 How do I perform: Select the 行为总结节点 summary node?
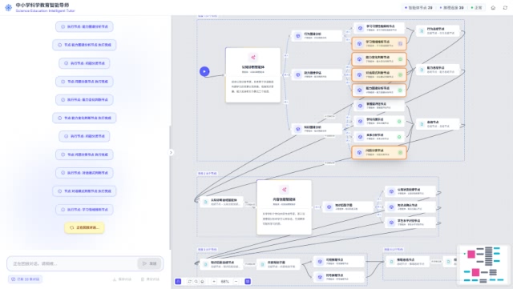(x=438, y=30)
